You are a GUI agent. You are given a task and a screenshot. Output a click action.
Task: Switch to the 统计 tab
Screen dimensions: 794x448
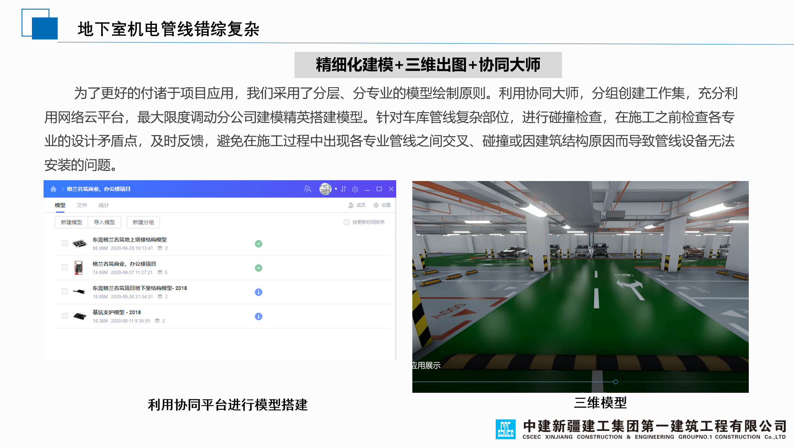[104, 205]
